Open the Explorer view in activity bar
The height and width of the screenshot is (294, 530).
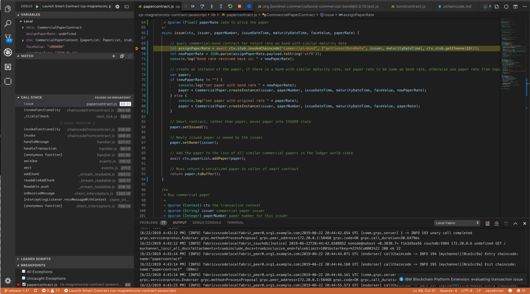[x=8, y=9]
